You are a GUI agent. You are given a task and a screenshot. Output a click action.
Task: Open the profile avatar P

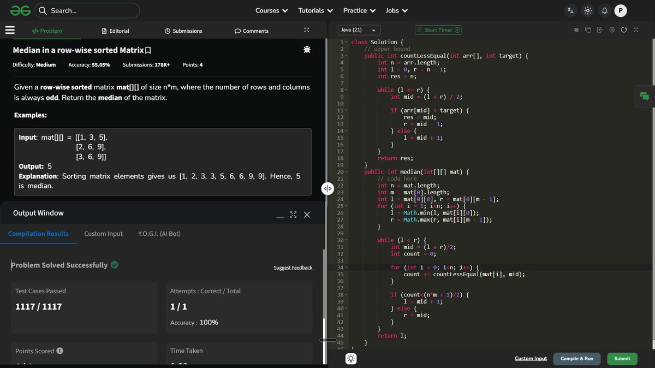coord(621,10)
